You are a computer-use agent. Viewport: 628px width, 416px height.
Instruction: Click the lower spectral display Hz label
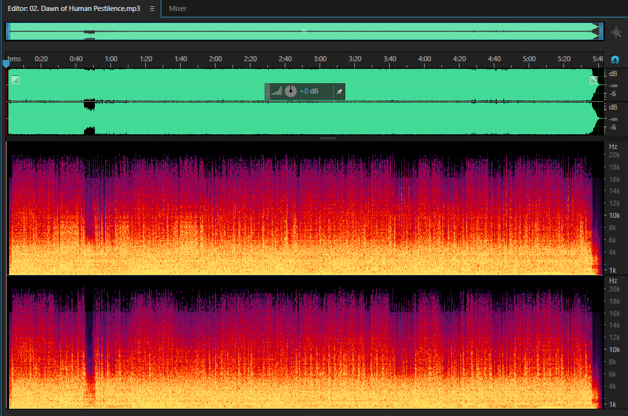613,281
